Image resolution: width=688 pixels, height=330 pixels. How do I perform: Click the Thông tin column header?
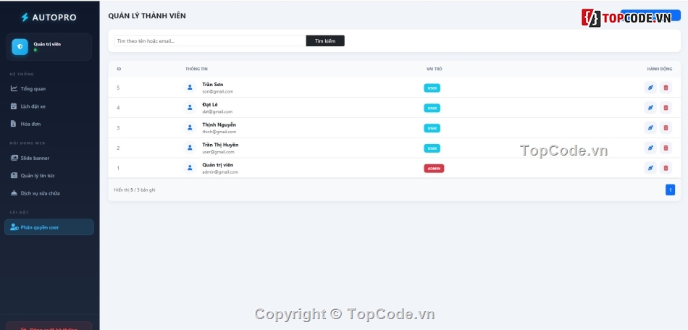(196, 69)
